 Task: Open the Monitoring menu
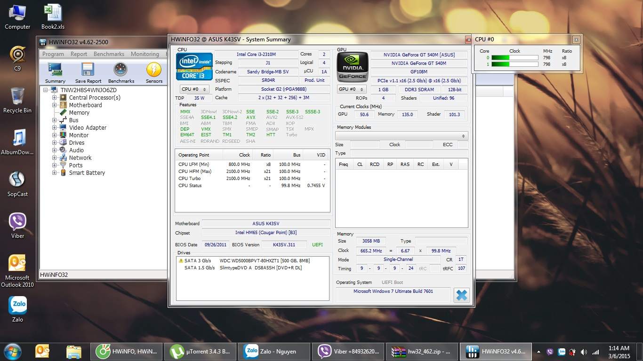145,54
